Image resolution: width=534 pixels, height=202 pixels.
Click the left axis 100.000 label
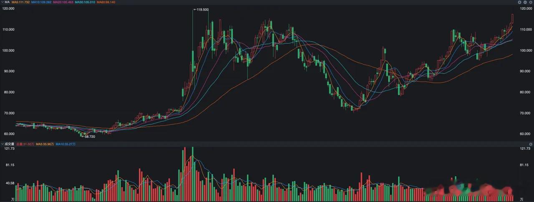(8, 50)
